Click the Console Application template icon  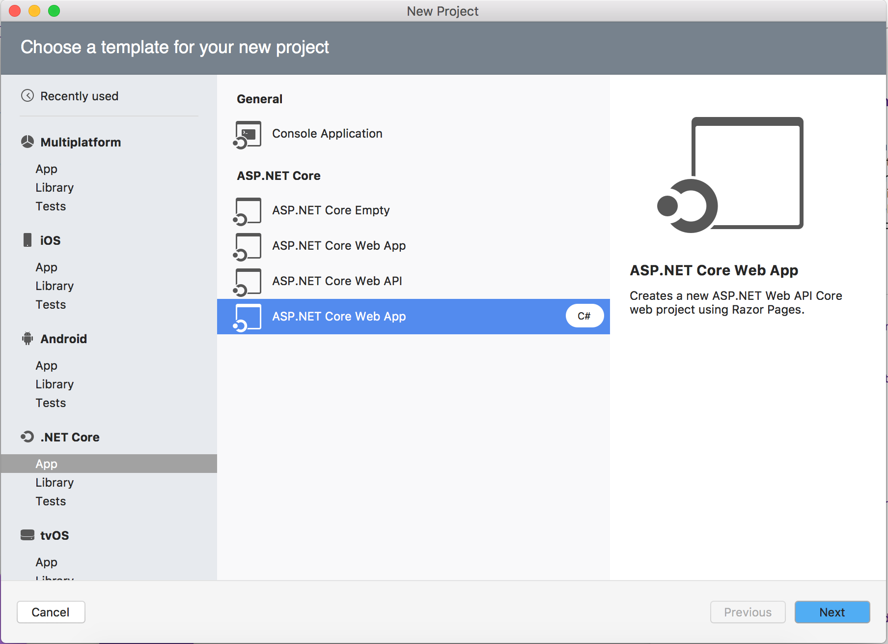248,134
